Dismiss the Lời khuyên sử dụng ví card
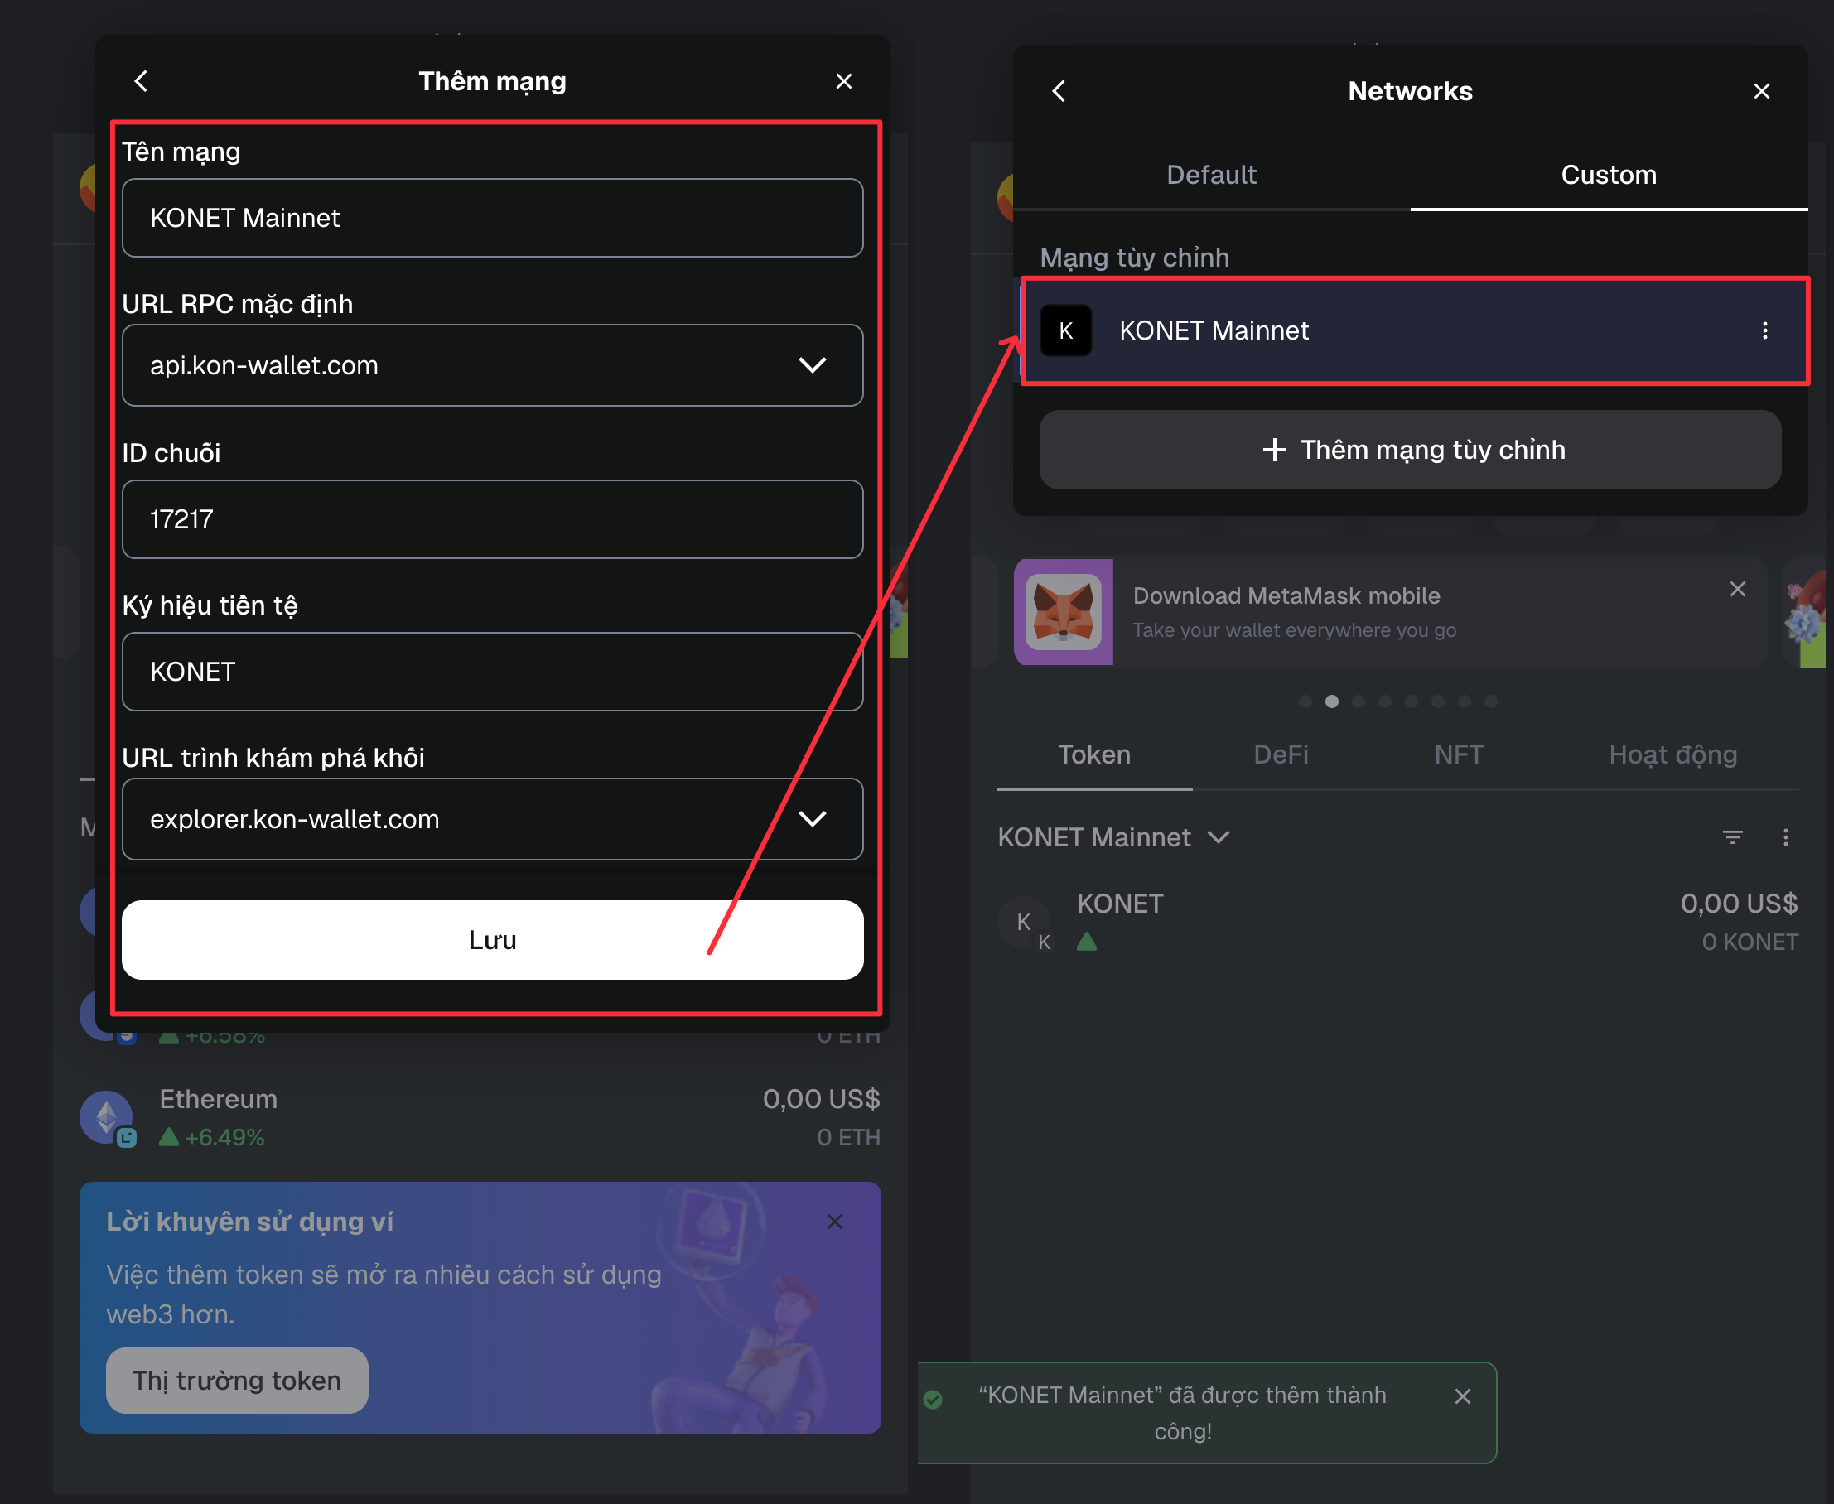 pos(834,1222)
